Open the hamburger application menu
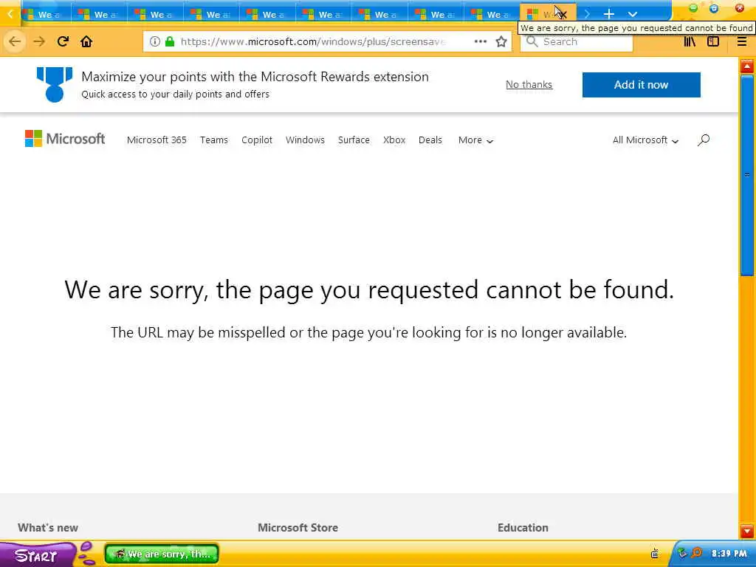The width and height of the screenshot is (756, 567). [x=741, y=41]
